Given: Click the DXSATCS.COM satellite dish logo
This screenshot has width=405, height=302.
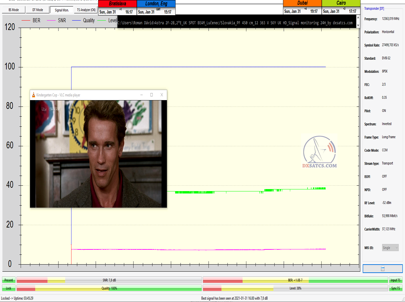Looking at the screenshot, I should [x=320, y=152].
